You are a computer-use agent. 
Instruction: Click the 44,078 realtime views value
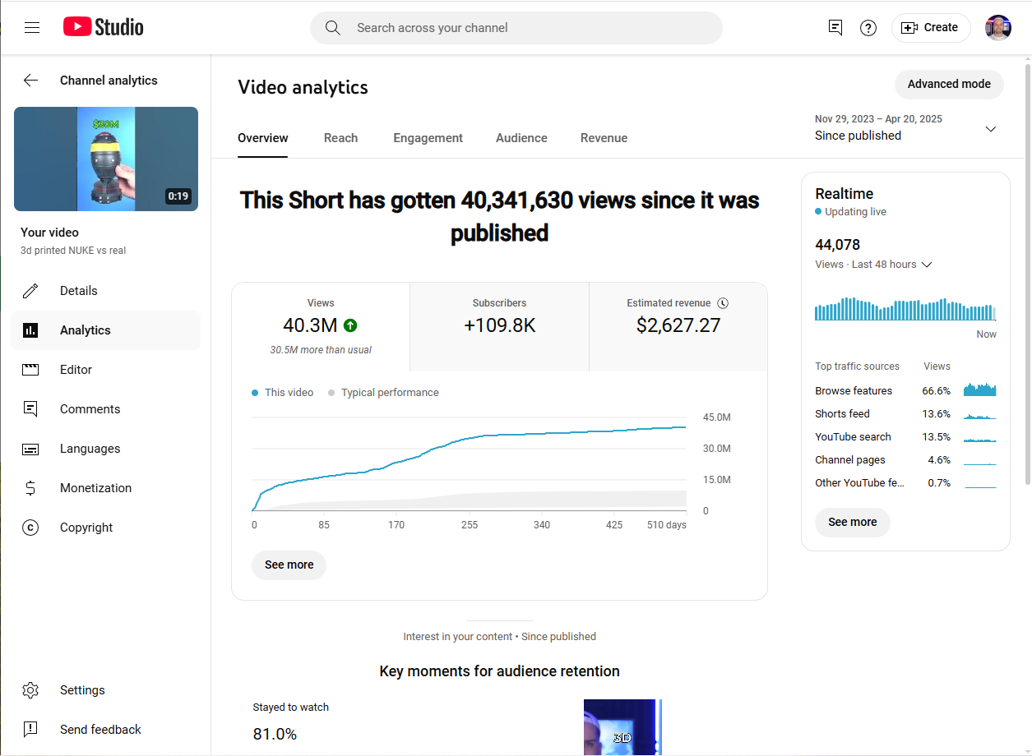tap(837, 245)
